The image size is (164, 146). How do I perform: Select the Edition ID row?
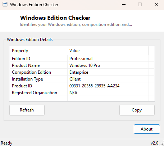point(82,59)
